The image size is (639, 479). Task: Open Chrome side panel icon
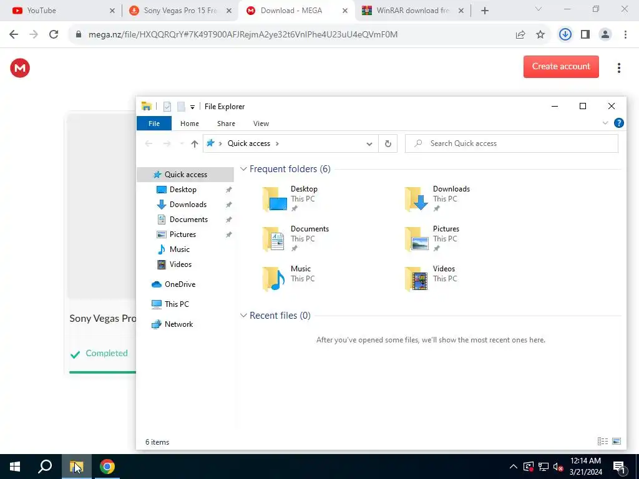pyautogui.click(x=585, y=35)
